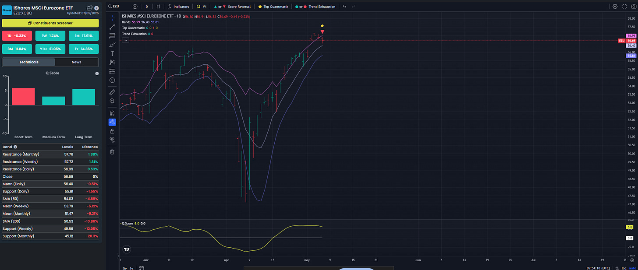Select the 3M 11.84% performance chip

click(17, 49)
